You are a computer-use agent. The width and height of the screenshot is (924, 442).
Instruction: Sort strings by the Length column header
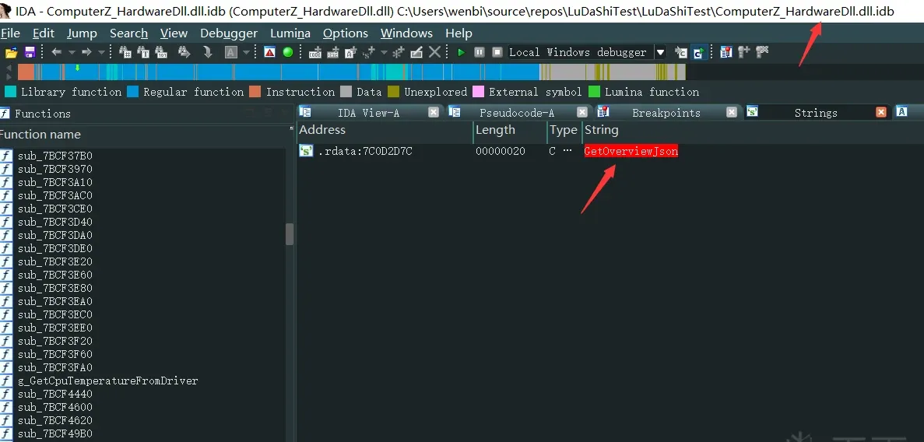(x=511, y=130)
